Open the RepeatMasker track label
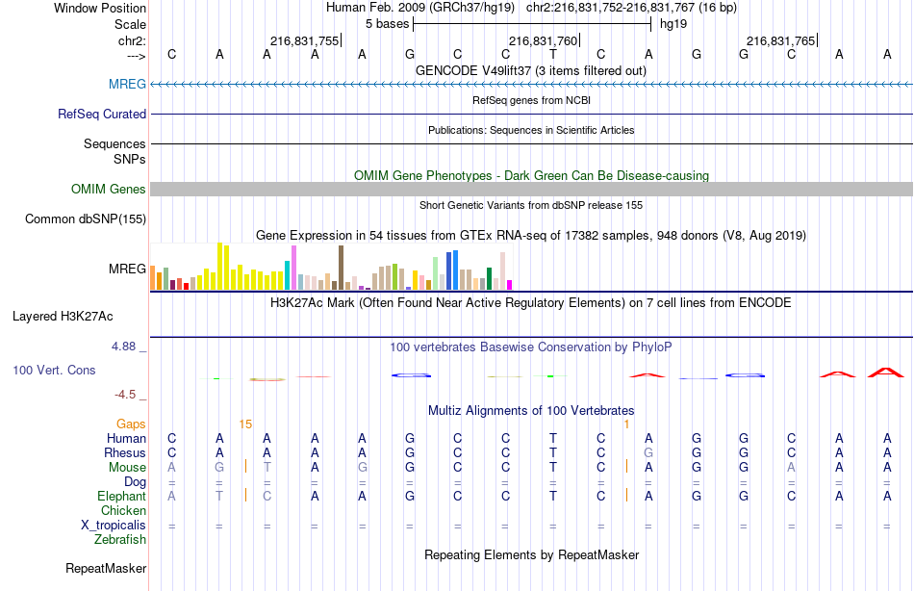Image resolution: width=914 pixels, height=591 pixels. 106,568
